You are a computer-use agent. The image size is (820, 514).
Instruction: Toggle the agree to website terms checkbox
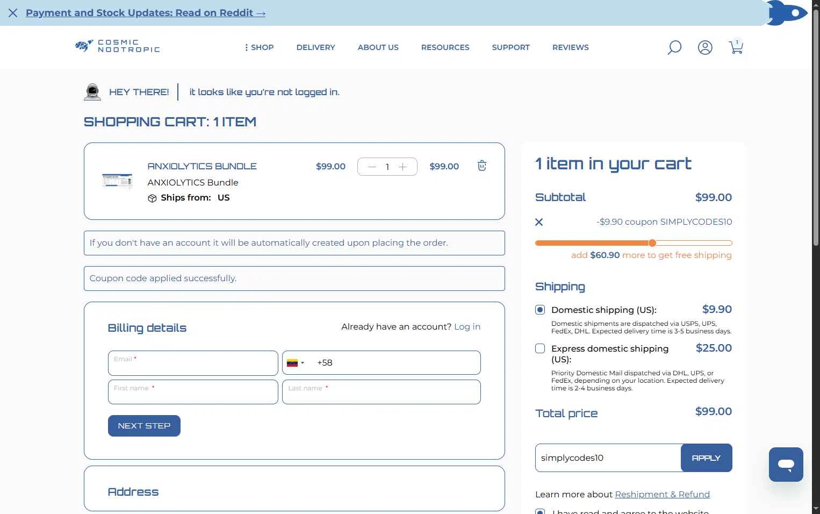(540, 511)
